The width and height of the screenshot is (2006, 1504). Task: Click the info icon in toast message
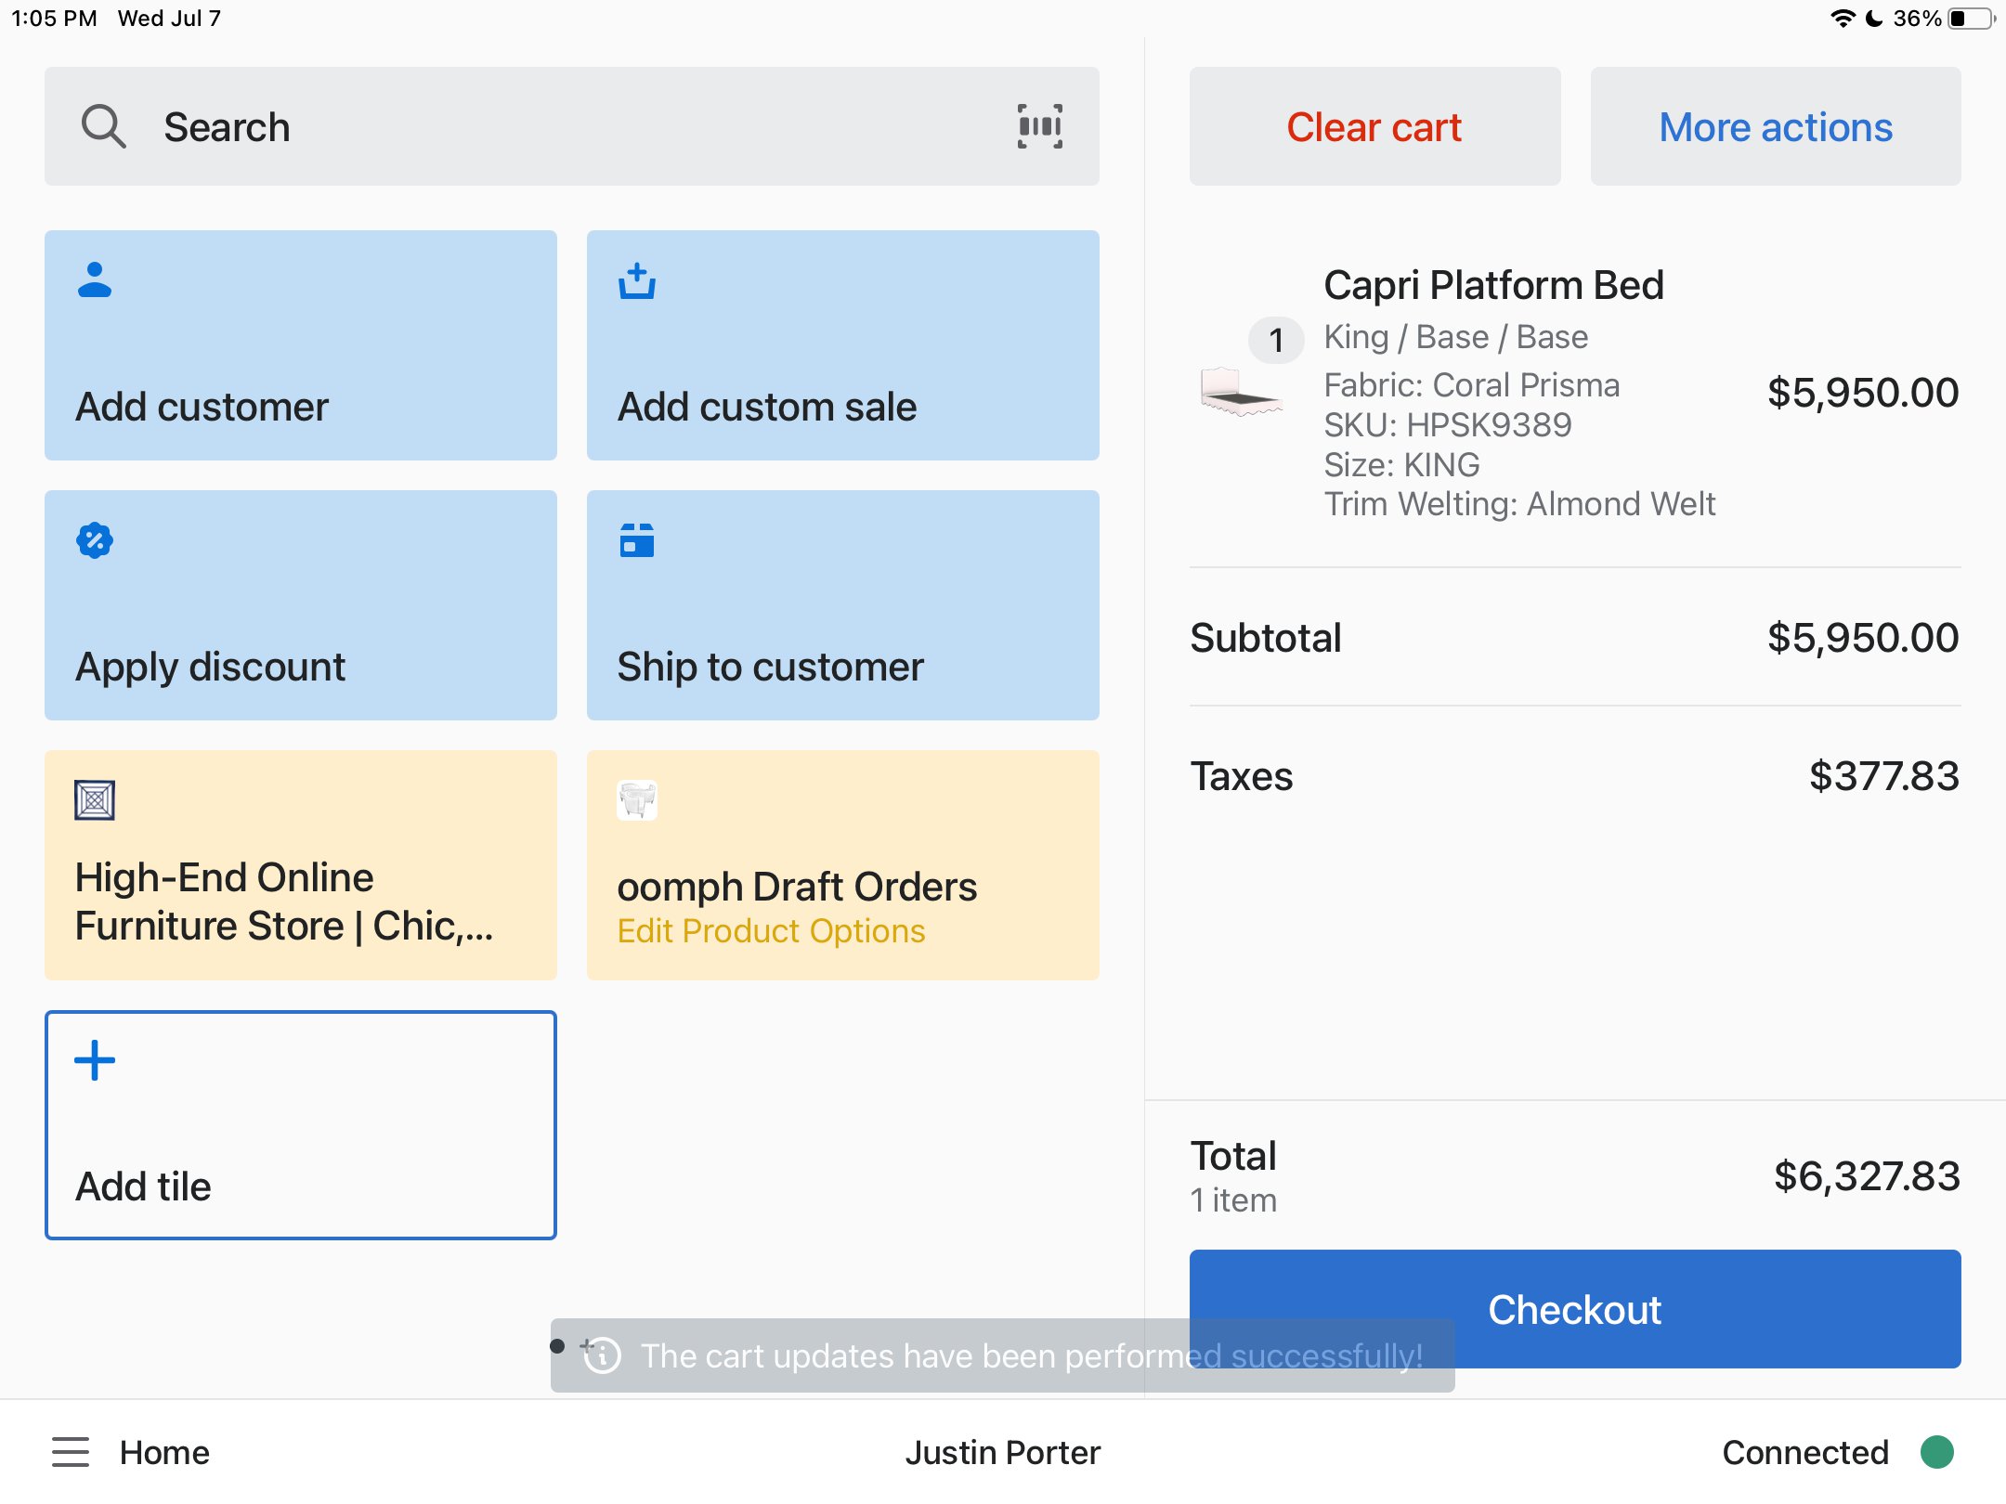602,1355
